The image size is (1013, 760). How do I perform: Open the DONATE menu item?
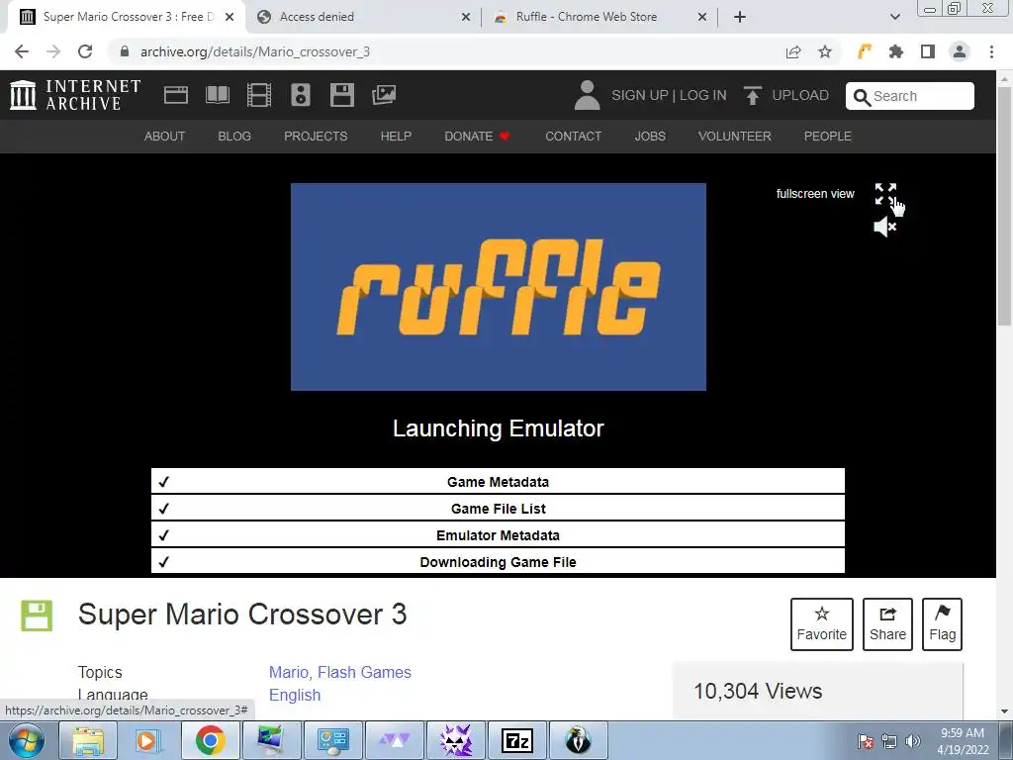pyautogui.click(x=477, y=137)
